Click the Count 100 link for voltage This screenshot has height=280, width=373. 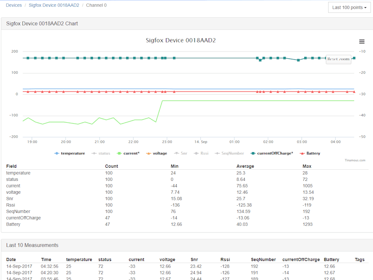click(109, 192)
